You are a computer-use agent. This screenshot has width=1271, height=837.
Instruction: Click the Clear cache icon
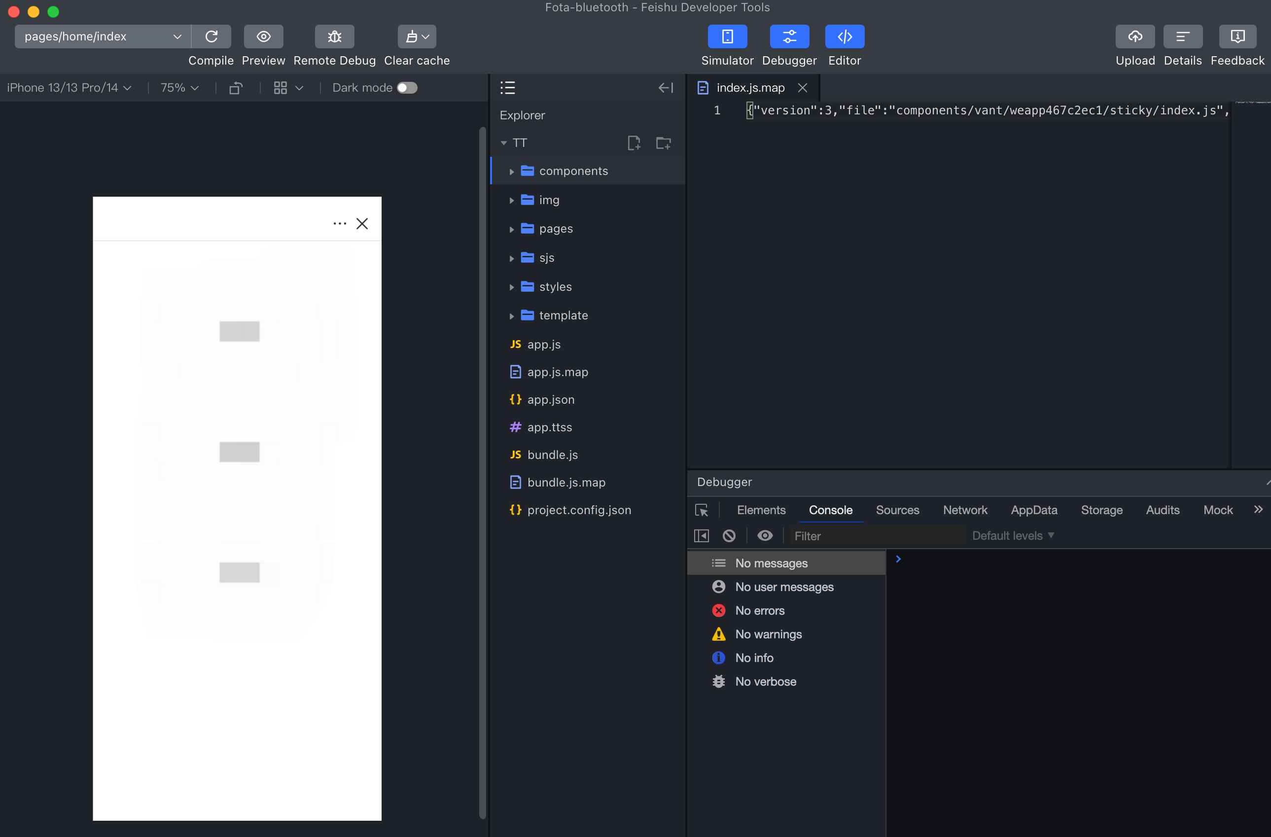coord(416,36)
